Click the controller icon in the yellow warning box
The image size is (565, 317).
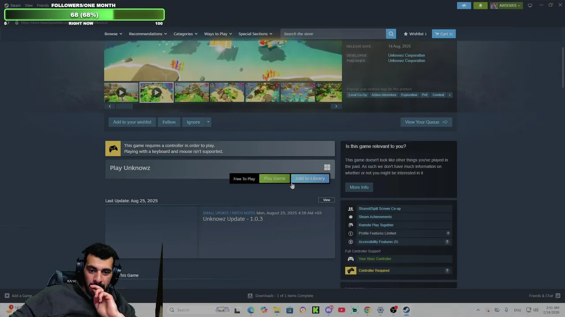pos(113,149)
